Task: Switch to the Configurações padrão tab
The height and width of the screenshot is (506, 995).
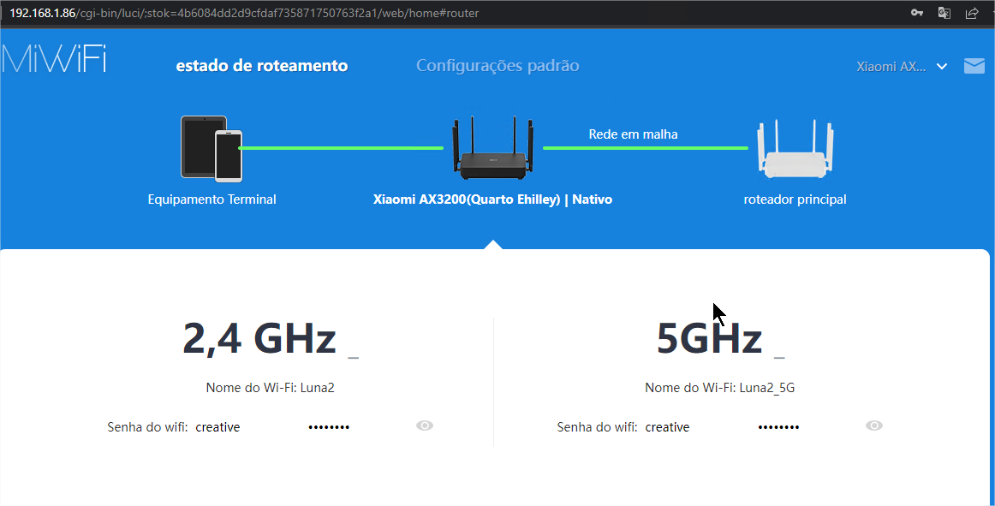Action: [x=497, y=65]
